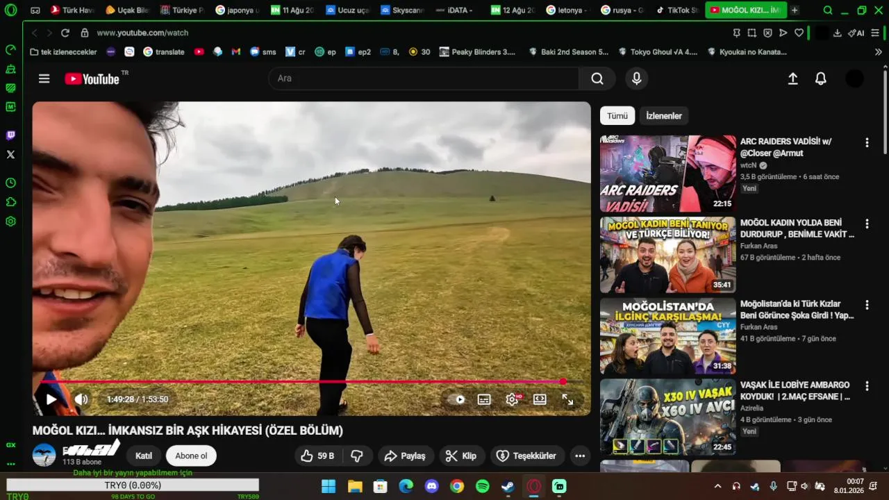The width and height of the screenshot is (889, 500).
Task: Show hidden system tray icons
Action: [x=717, y=486]
